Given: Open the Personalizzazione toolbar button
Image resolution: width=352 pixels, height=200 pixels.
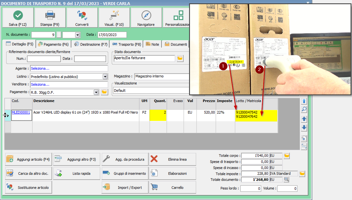Looking at the screenshot, I should [177, 18].
